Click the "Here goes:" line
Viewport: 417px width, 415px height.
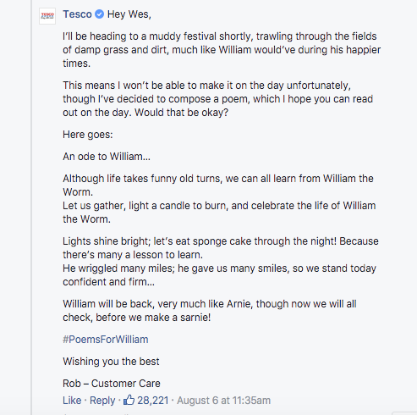tap(88, 135)
